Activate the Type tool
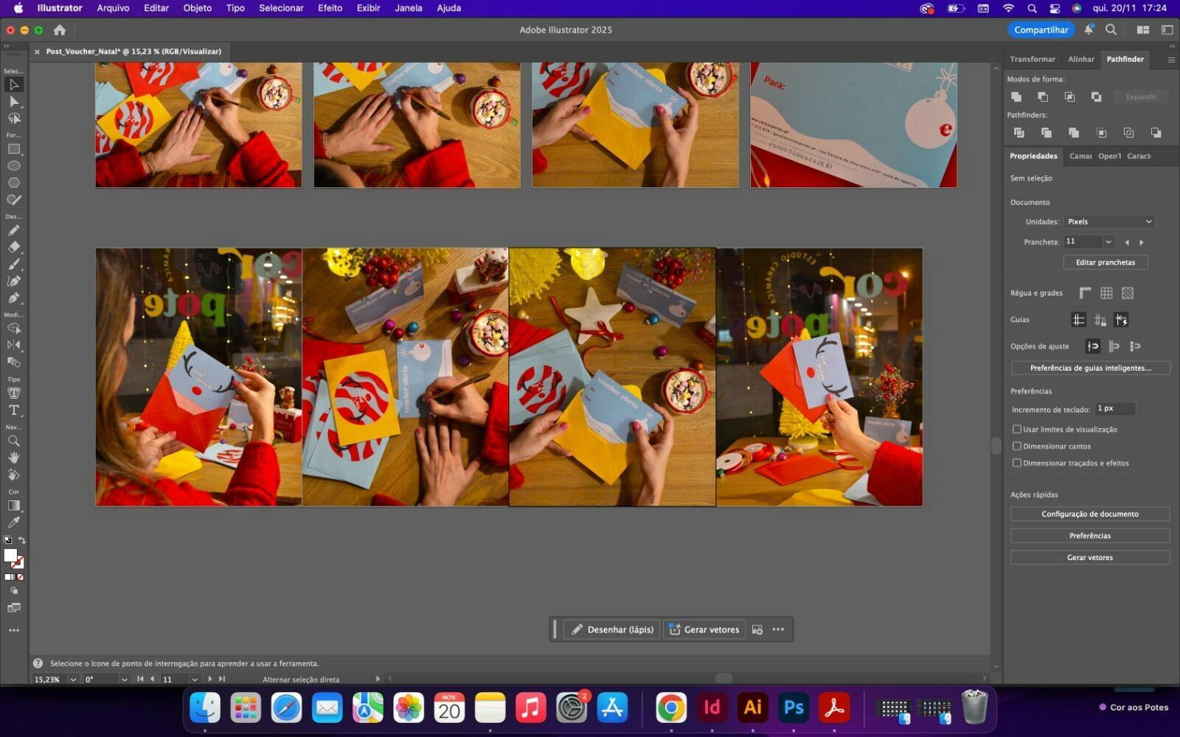The width and height of the screenshot is (1180, 737). pyautogui.click(x=14, y=411)
